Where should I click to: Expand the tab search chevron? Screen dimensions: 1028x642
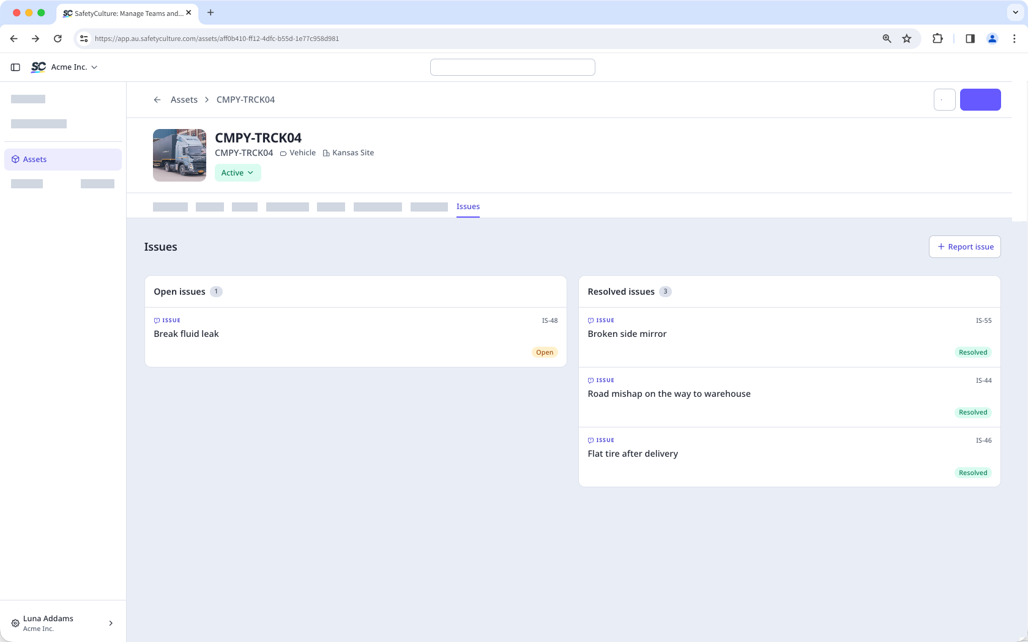click(1015, 12)
